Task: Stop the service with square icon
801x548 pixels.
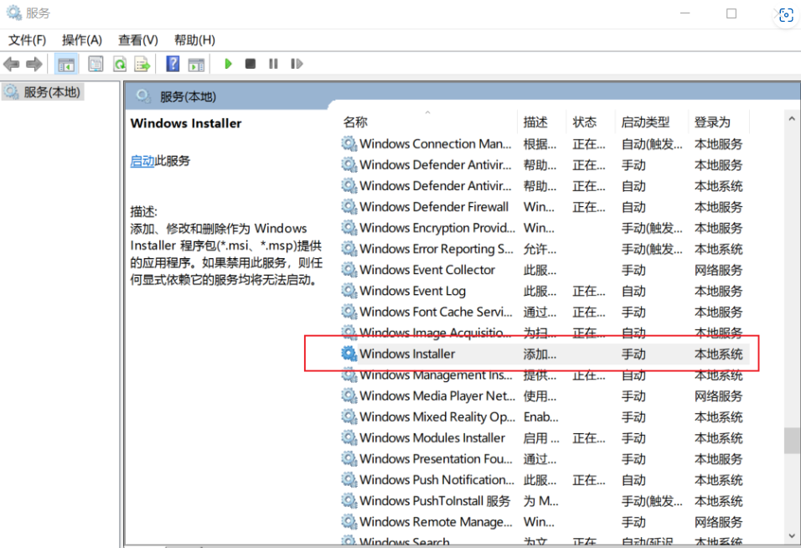Action: pos(251,64)
